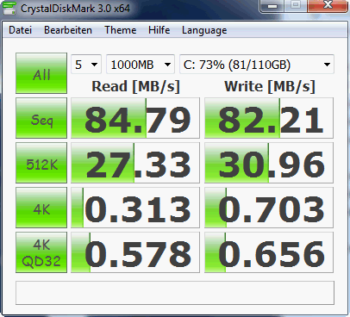Click the Write [MB/s] column header

click(270, 86)
